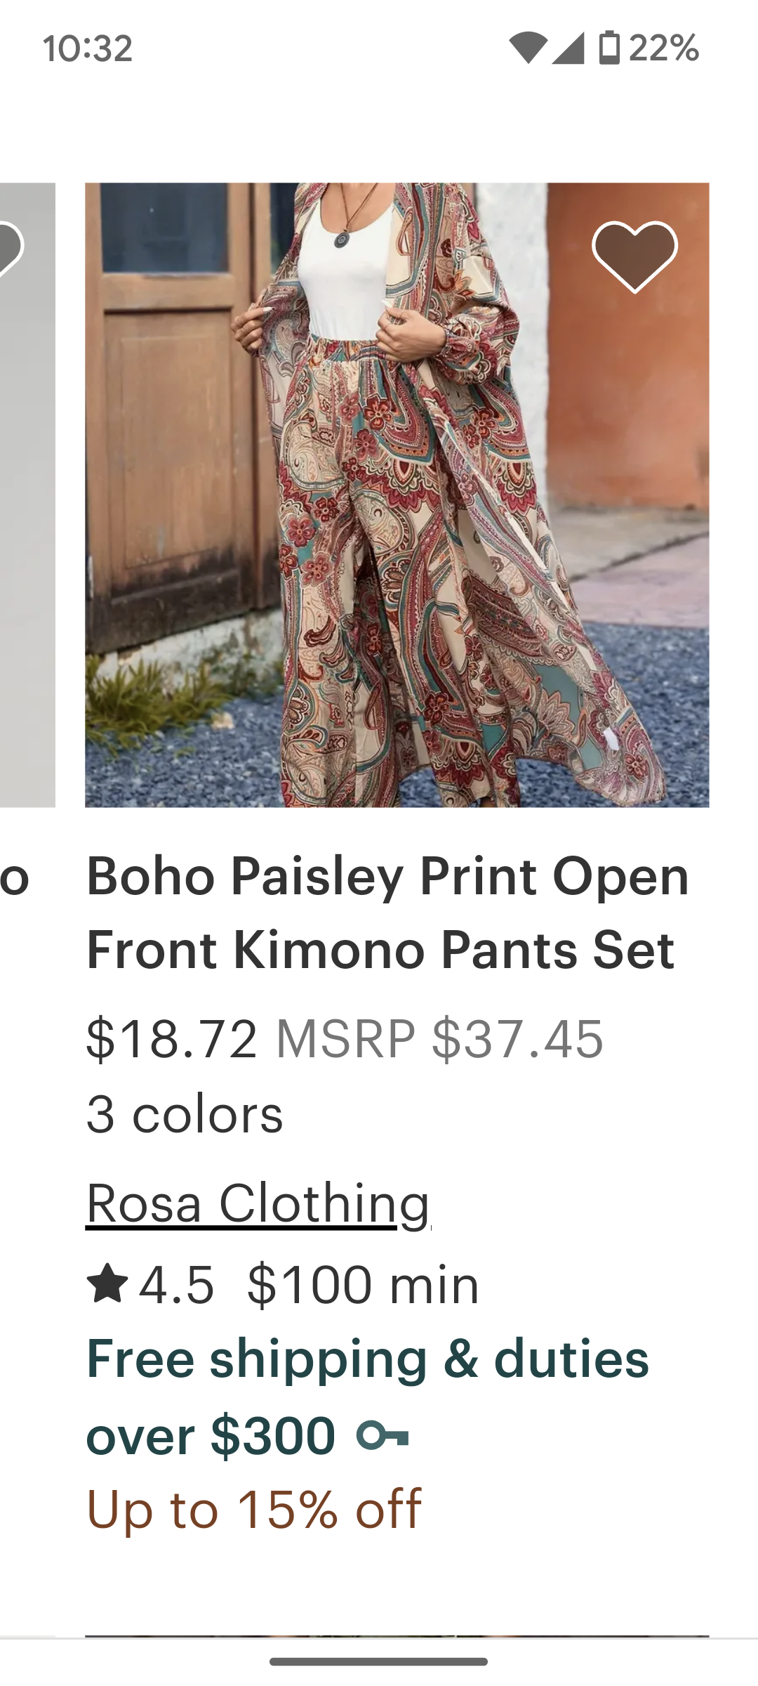Tap the Boho Paisley Print product title
Viewport: 758px width, 1686px height.
(x=387, y=913)
